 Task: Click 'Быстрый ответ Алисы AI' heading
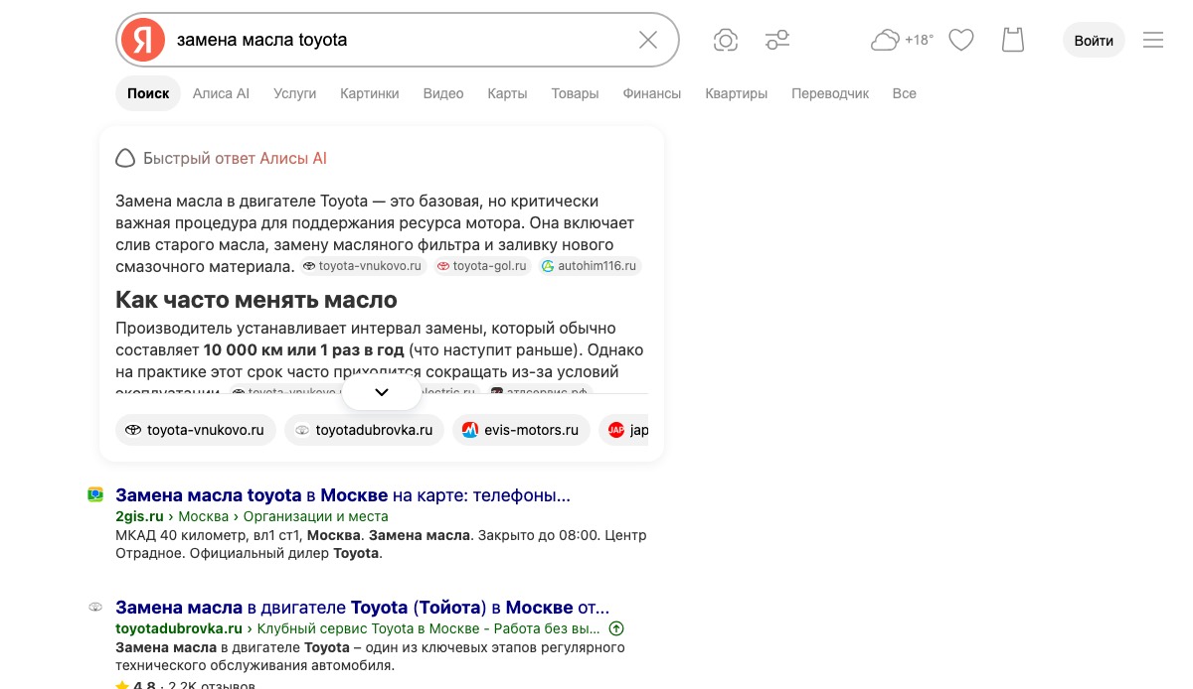[x=235, y=158]
